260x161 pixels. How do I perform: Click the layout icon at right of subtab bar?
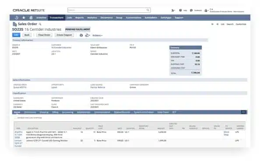click(x=243, y=112)
